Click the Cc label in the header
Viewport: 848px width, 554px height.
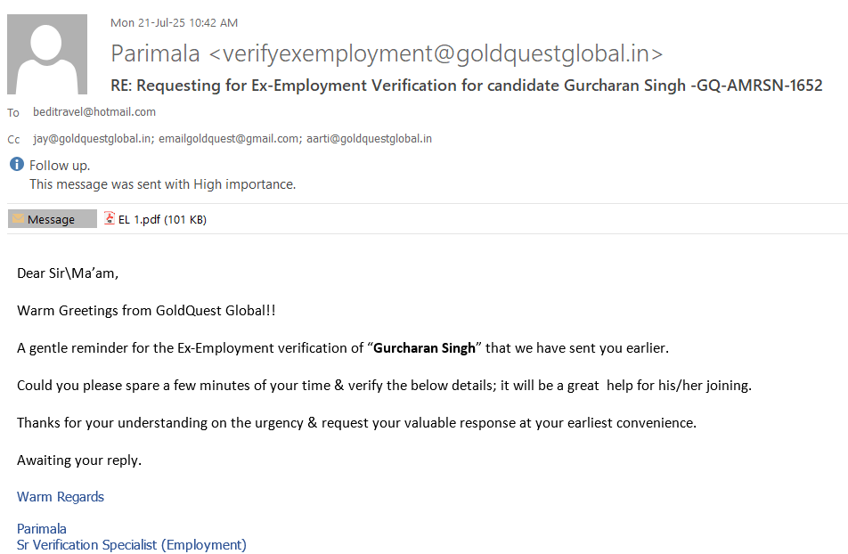[13, 139]
